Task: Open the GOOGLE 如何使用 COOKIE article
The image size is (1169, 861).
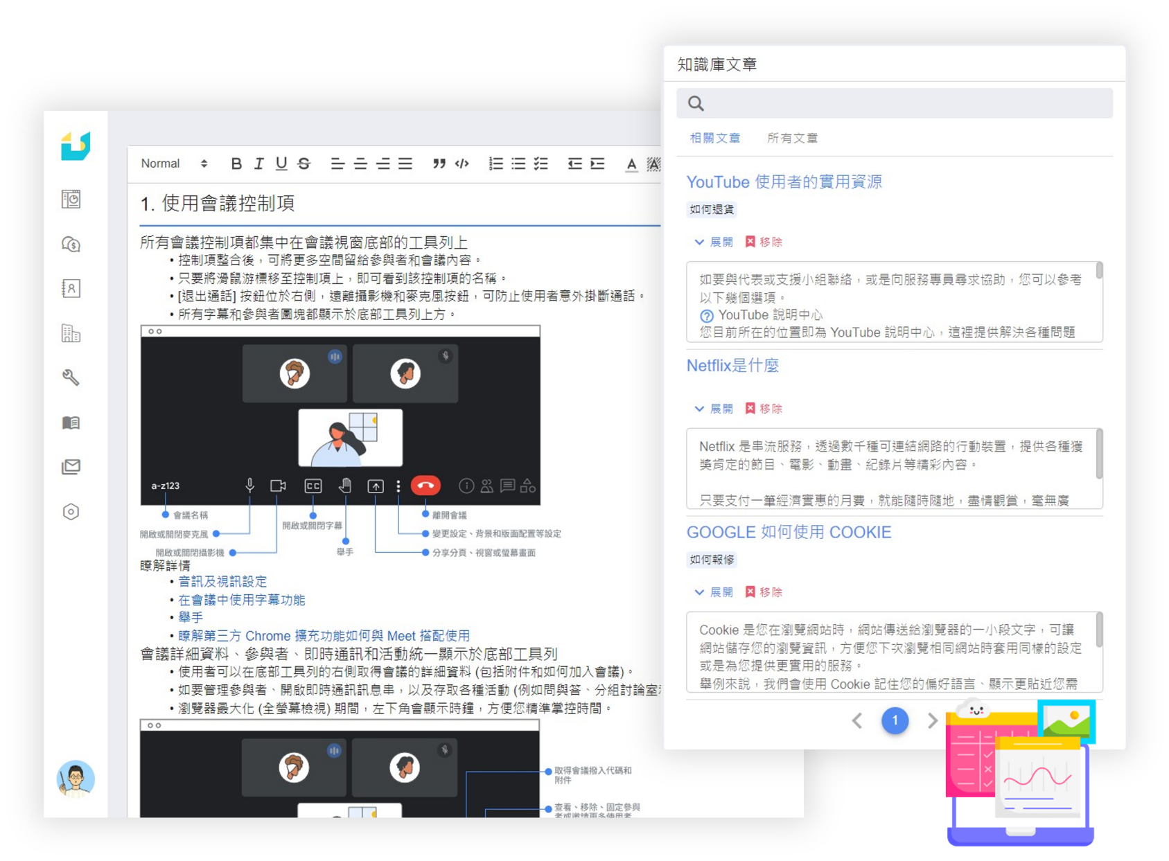Action: click(x=789, y=532)
